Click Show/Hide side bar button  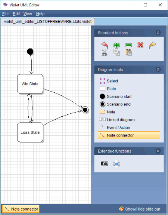139,209
